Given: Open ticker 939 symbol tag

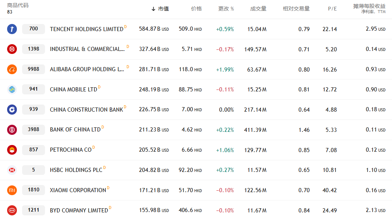Looking at the screenshot, I should click(33, 109).
